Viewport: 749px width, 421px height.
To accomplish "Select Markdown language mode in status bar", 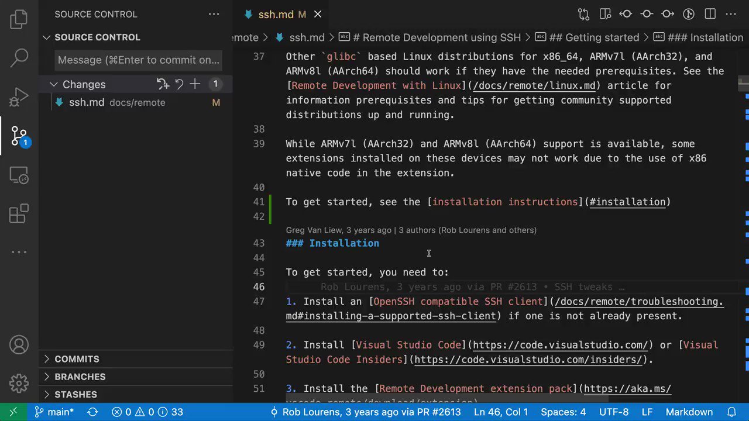I will tap(689, 412).
